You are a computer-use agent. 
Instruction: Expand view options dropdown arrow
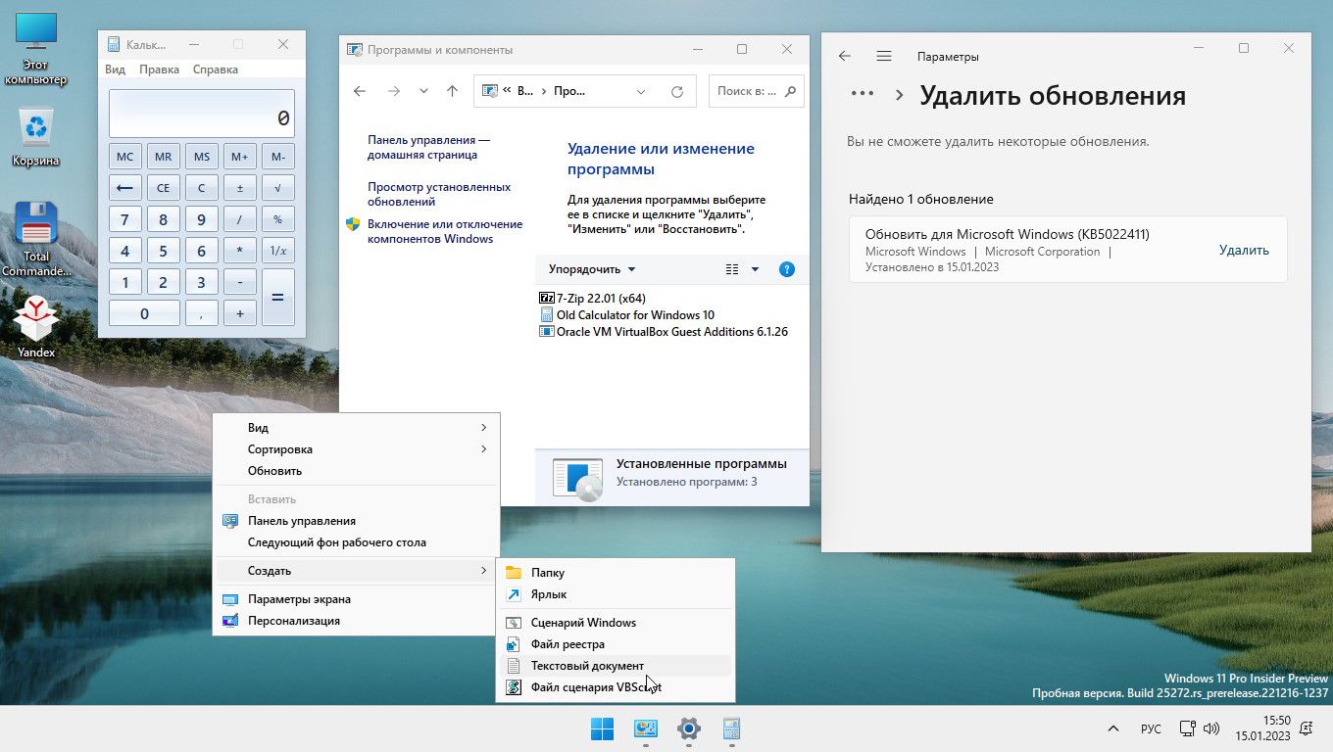(755, 269)
